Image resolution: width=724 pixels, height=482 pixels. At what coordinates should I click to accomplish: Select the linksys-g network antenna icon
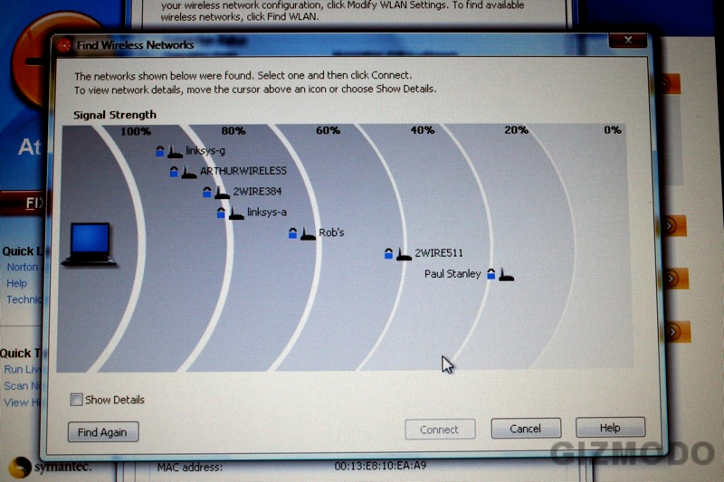coord(175,151)
